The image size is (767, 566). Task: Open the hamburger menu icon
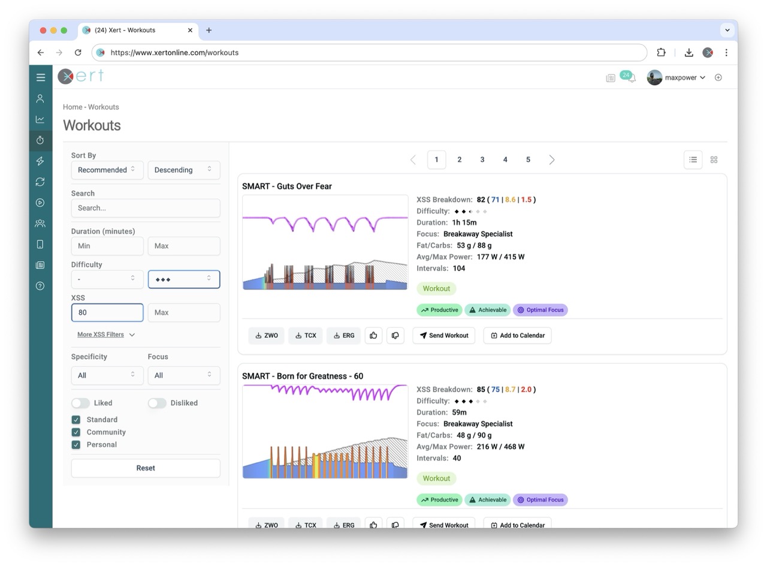coord(41,77)
